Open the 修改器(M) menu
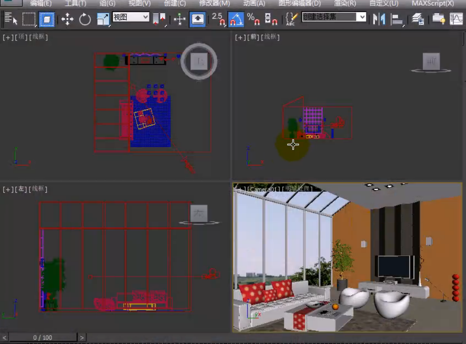Viewport: 466px width, 344px height. click(214, 3)
